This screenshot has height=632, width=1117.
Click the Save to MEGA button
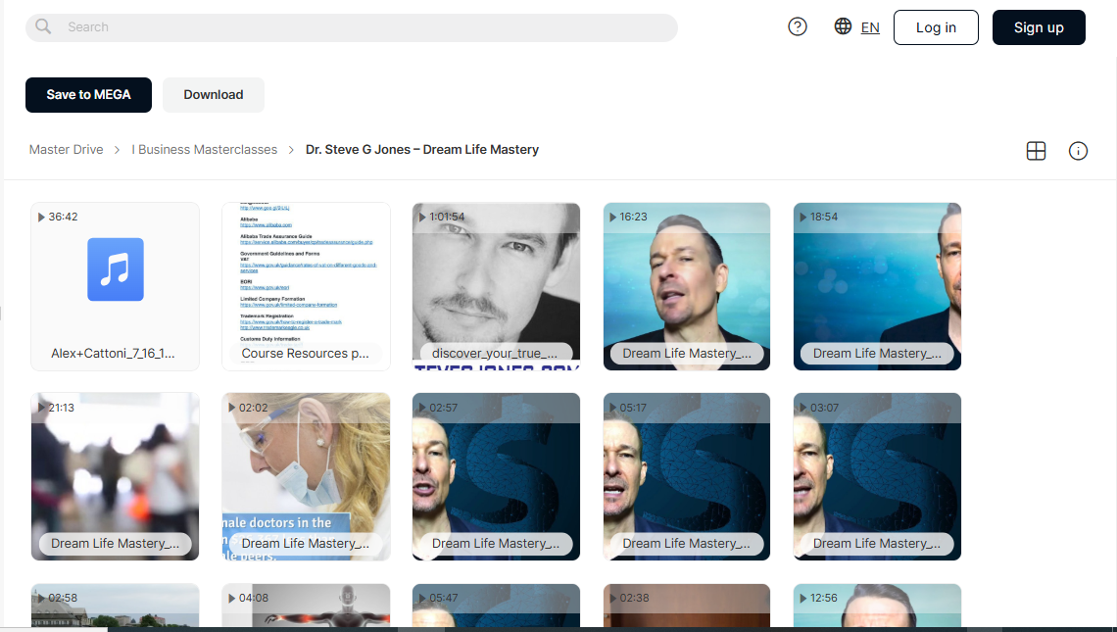pos(88,95)
